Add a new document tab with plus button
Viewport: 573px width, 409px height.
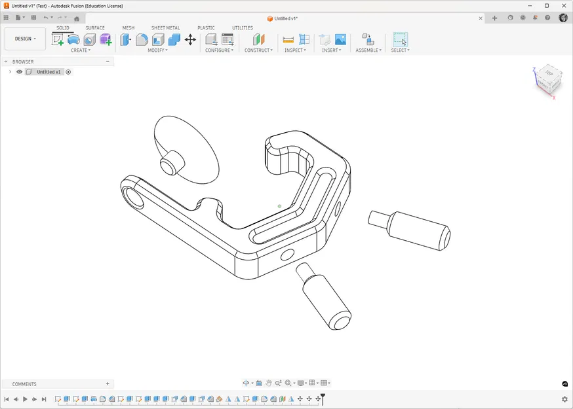494,18
